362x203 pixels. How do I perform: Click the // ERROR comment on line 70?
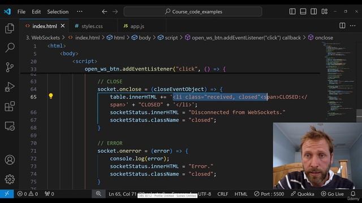(110, 143)
